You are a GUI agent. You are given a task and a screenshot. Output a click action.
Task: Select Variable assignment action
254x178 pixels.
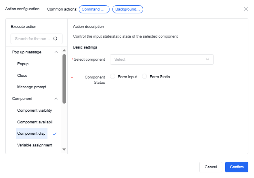tap(34, 145)
